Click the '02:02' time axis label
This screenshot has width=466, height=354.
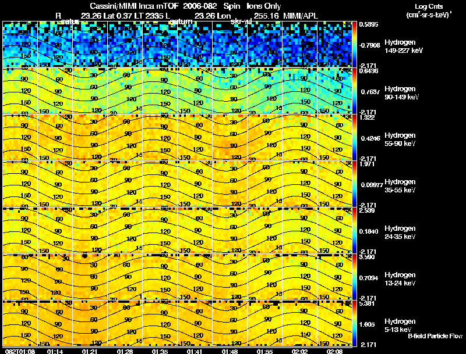tap(300, 351)
